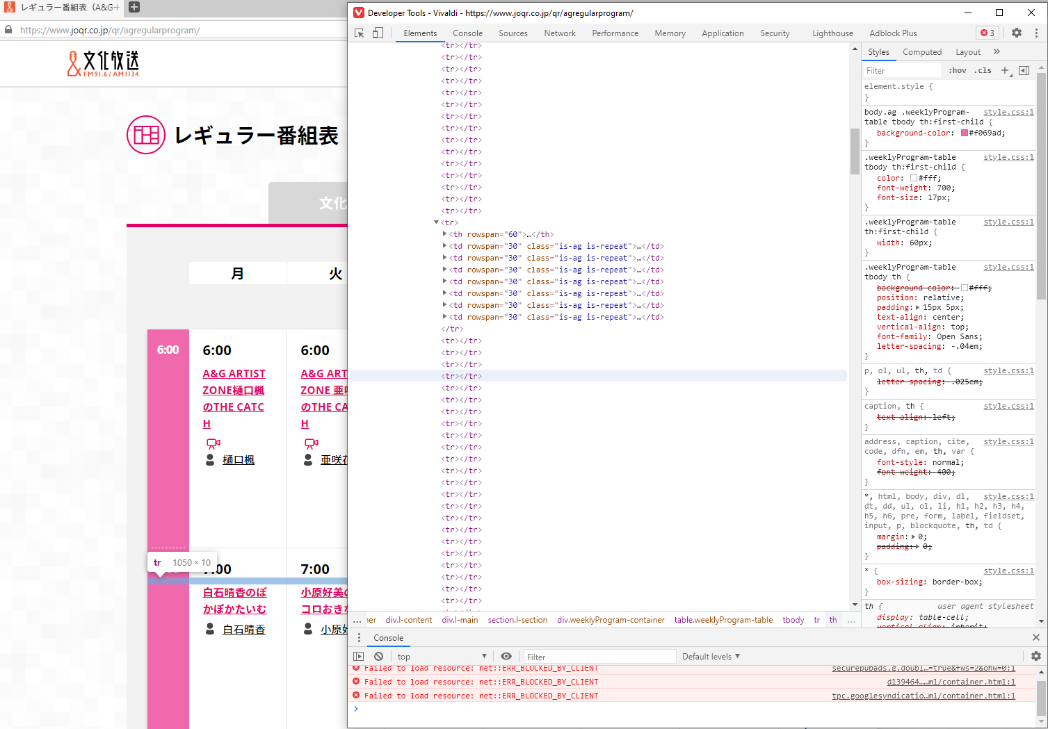Viewport: 1048px width, 729px height.
Task: Open 白石晴香 personality link
Action: [x=244, y=629]
